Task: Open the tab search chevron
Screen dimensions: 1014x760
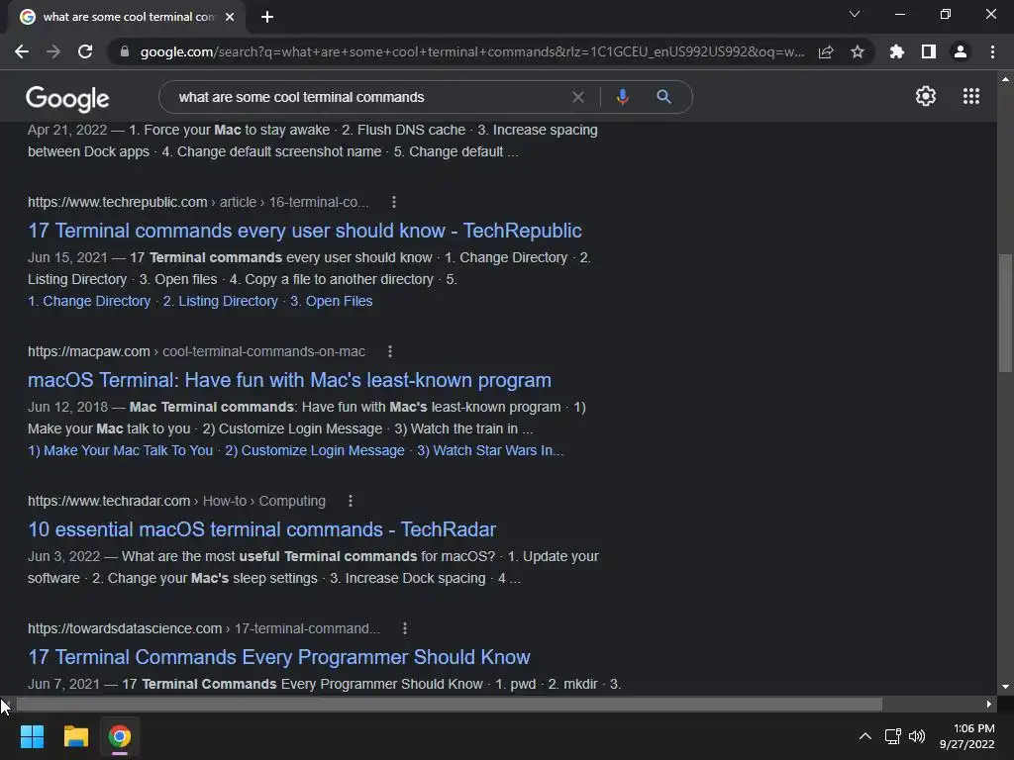Action: coord(855,14)
